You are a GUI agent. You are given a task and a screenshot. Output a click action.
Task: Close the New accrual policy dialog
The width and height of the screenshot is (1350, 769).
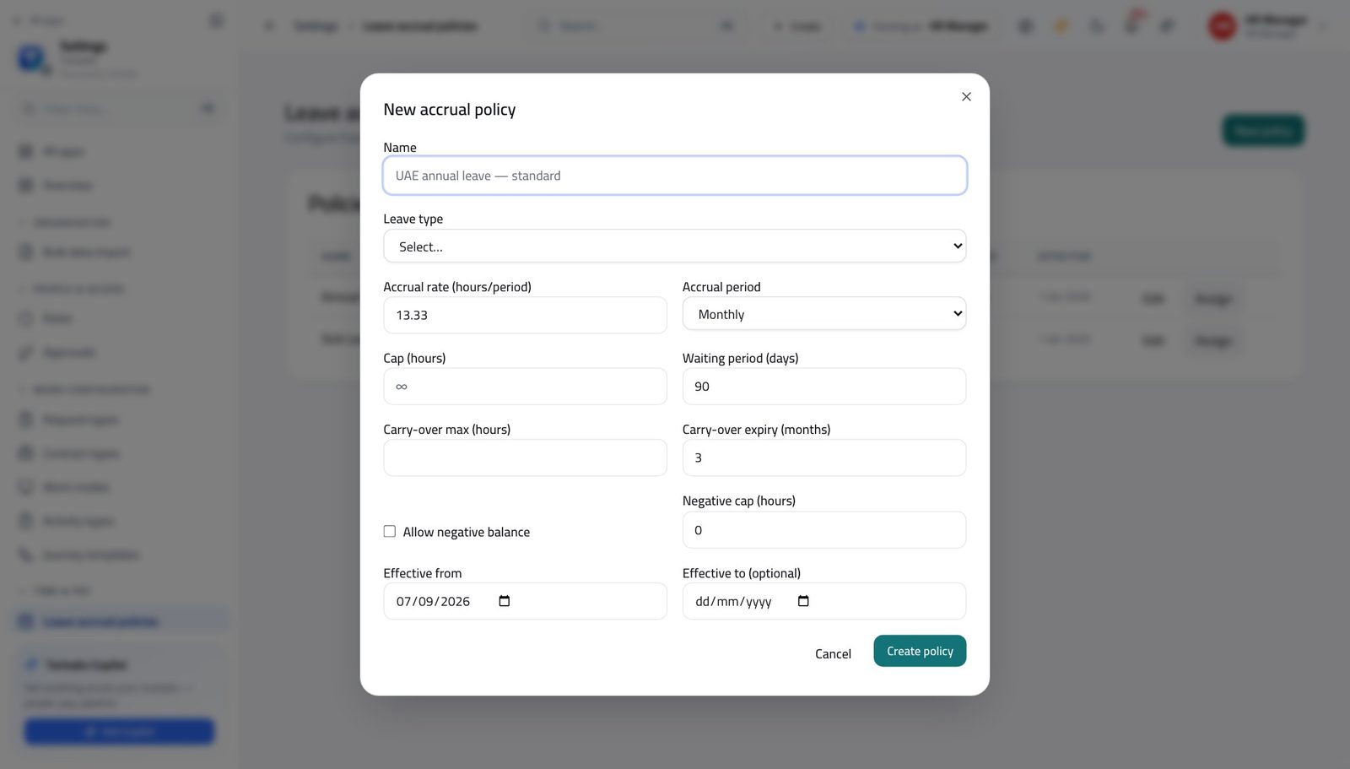tap(966, 97)
